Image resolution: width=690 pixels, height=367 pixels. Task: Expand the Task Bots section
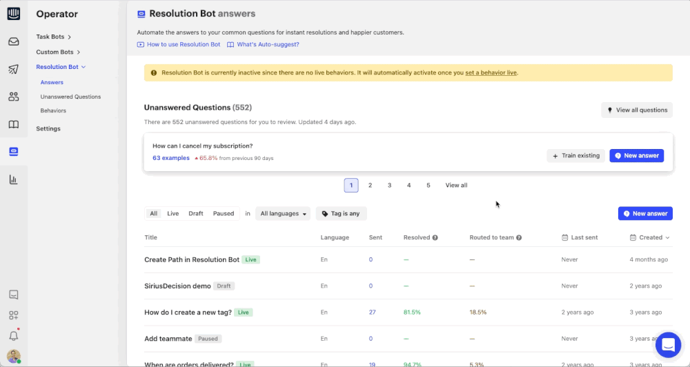click(54, 37)
